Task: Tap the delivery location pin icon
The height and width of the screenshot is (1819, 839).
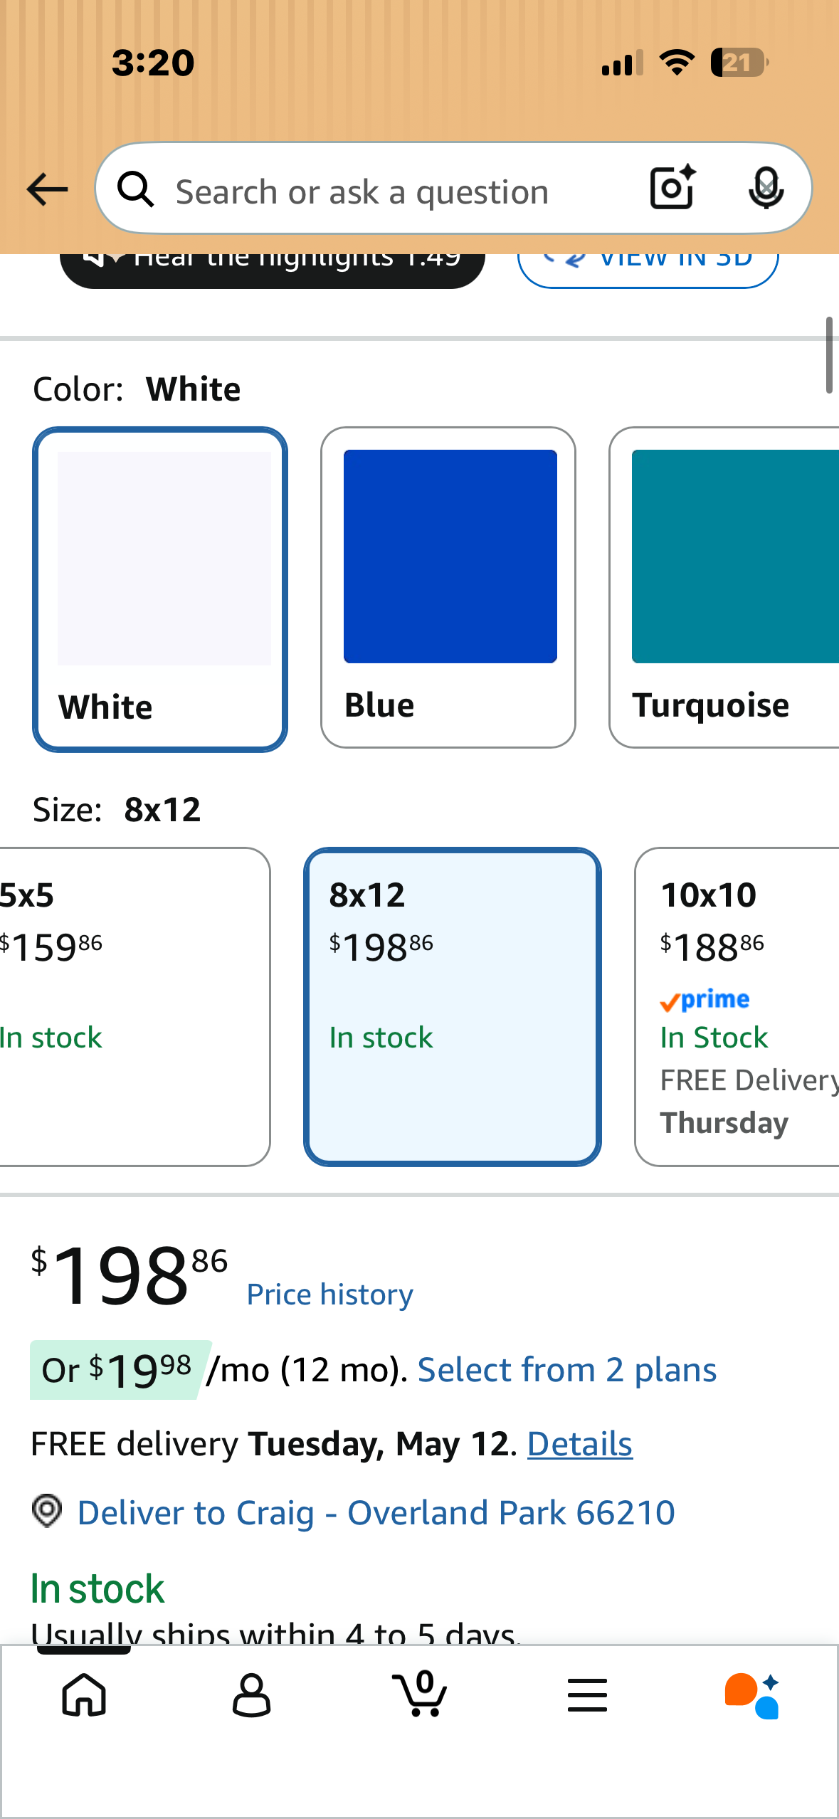Action: coord(47,1510)
